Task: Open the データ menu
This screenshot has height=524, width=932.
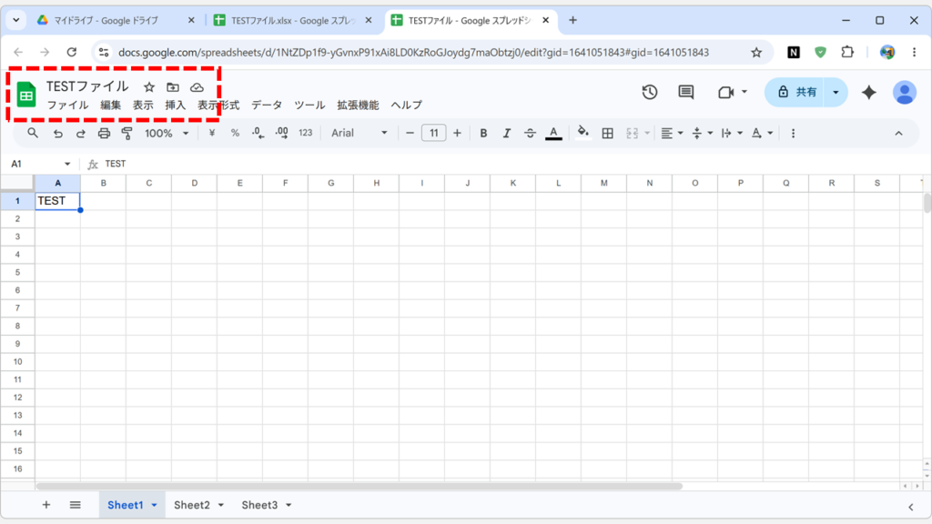Action: [267, 106]
